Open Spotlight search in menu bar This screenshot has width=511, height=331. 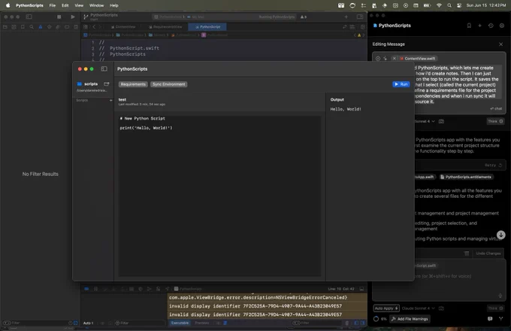[449, 5]
